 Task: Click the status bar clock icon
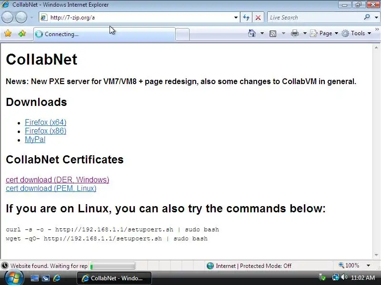5,266
